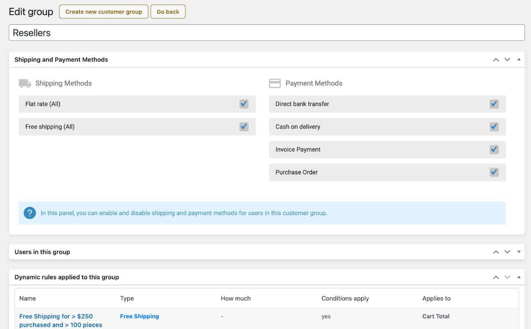Click the Invoice Payment label

[298, 149]
